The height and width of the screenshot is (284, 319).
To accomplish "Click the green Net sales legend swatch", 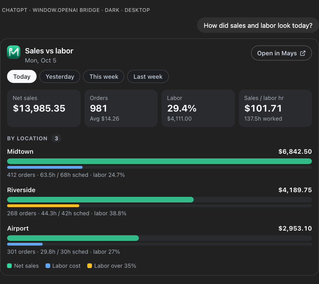I will point(9,266).
